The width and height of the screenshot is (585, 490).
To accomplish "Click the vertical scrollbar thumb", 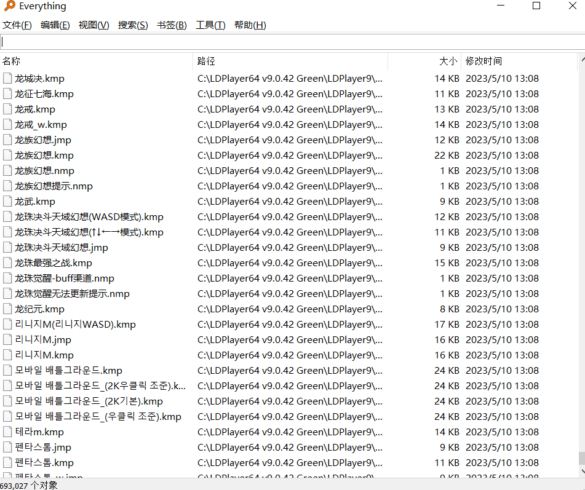I will click(x=582, y=458).
